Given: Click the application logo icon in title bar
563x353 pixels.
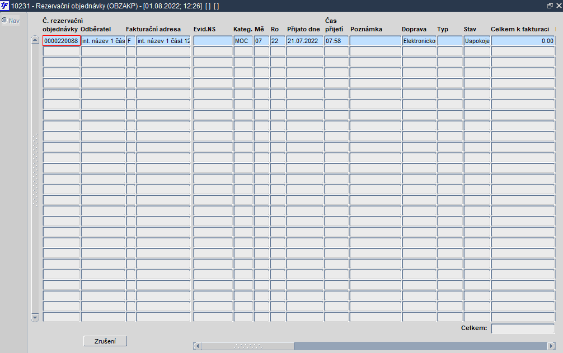Looking at the screenshot, I should click(x=4, y=6).
